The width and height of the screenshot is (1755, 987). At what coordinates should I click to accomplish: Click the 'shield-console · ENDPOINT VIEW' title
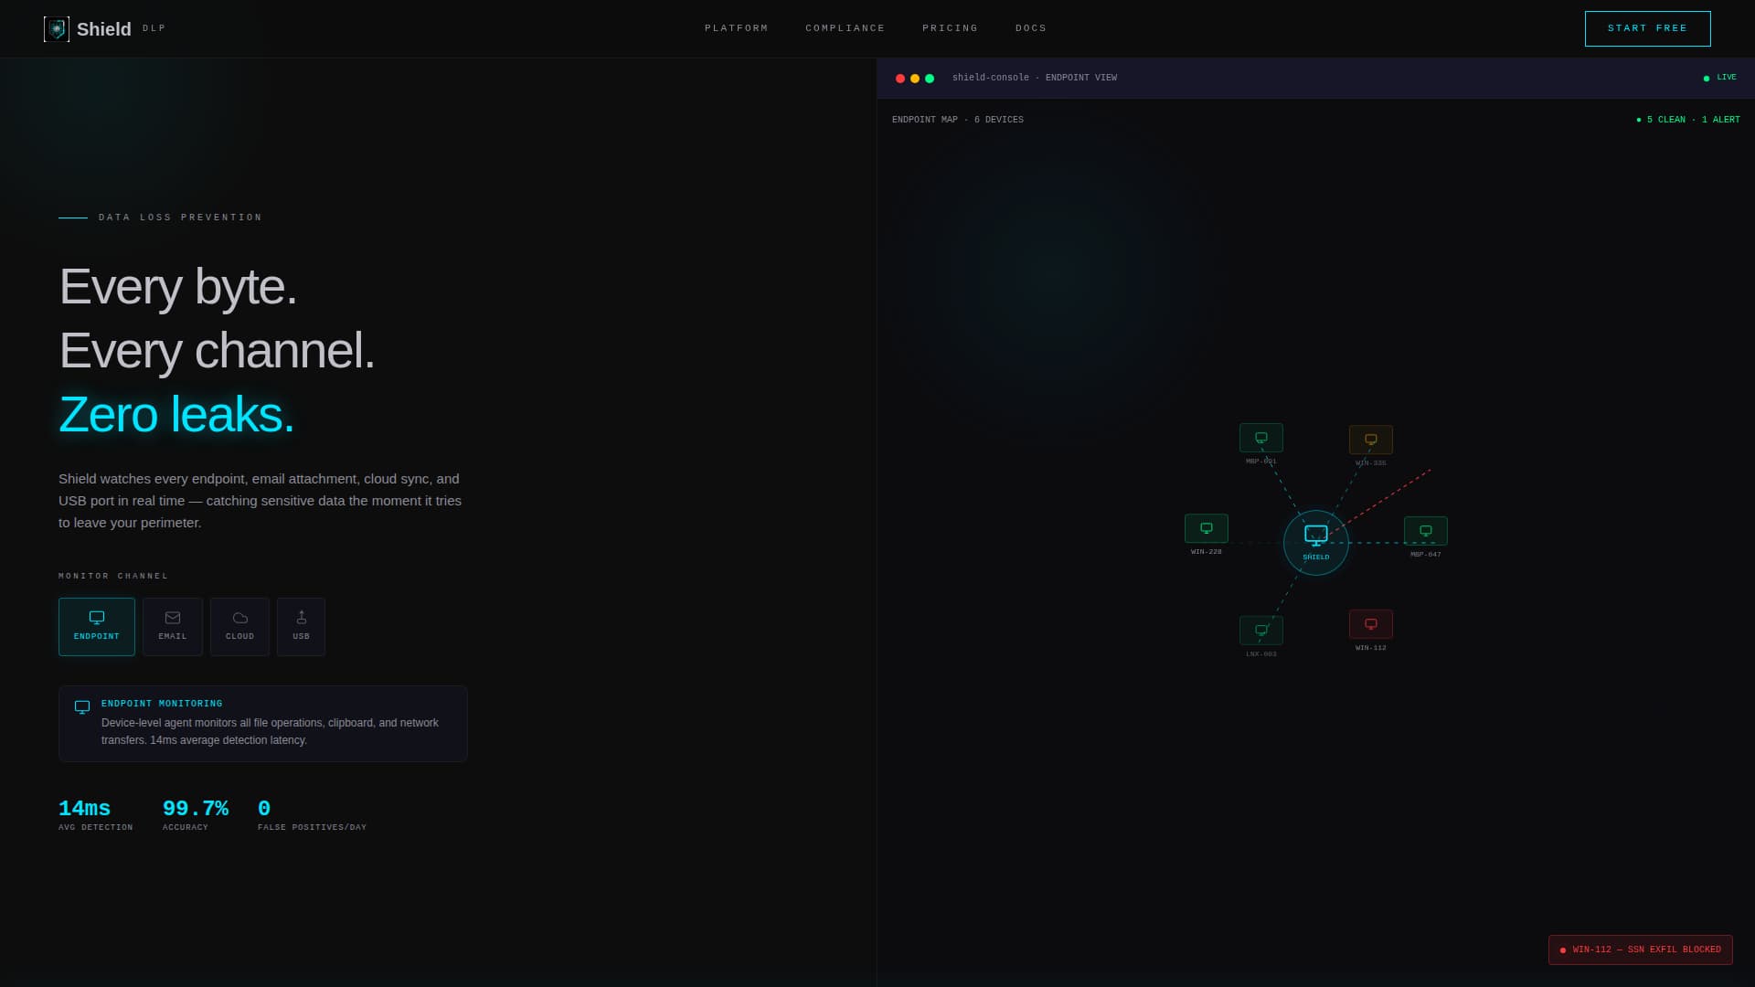1035,78
